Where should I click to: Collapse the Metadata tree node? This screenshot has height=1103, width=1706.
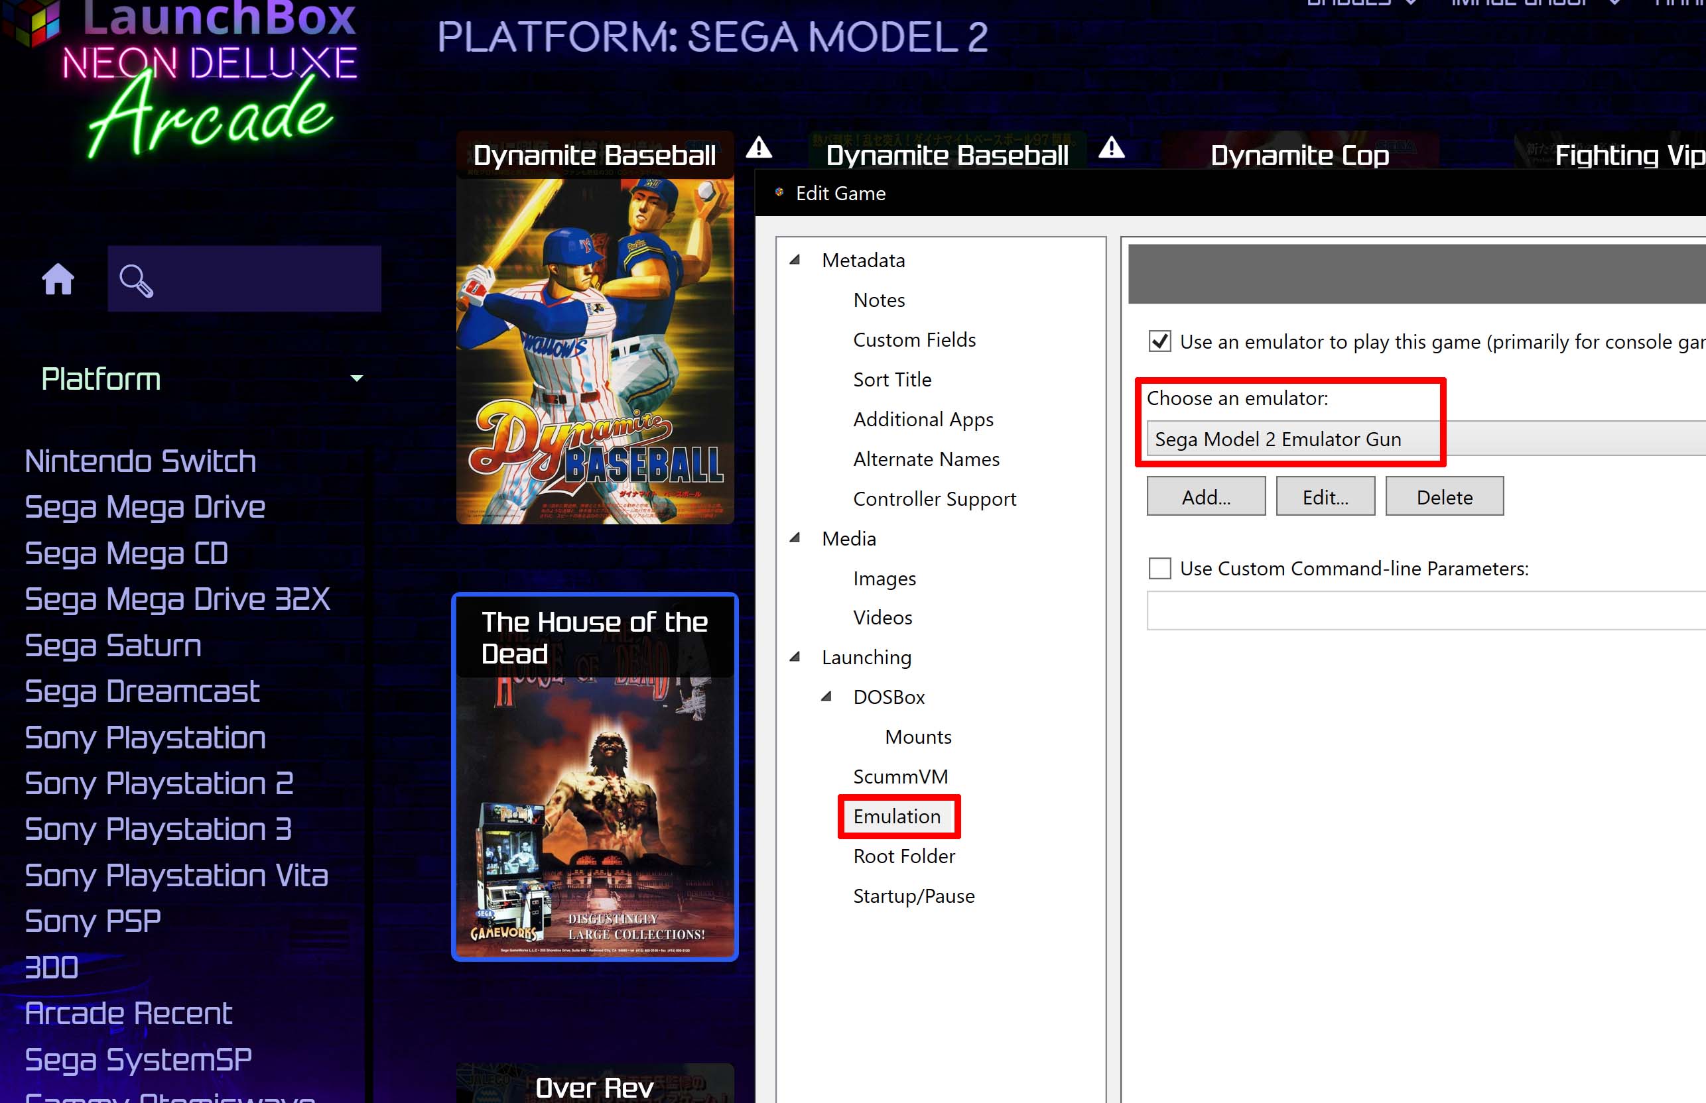pos(795,259)
